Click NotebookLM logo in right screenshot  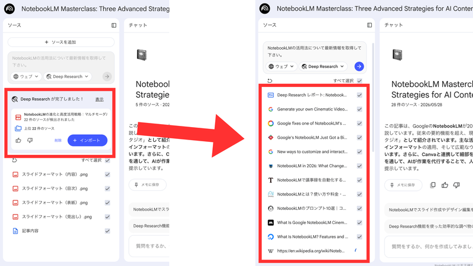point(264,8)
